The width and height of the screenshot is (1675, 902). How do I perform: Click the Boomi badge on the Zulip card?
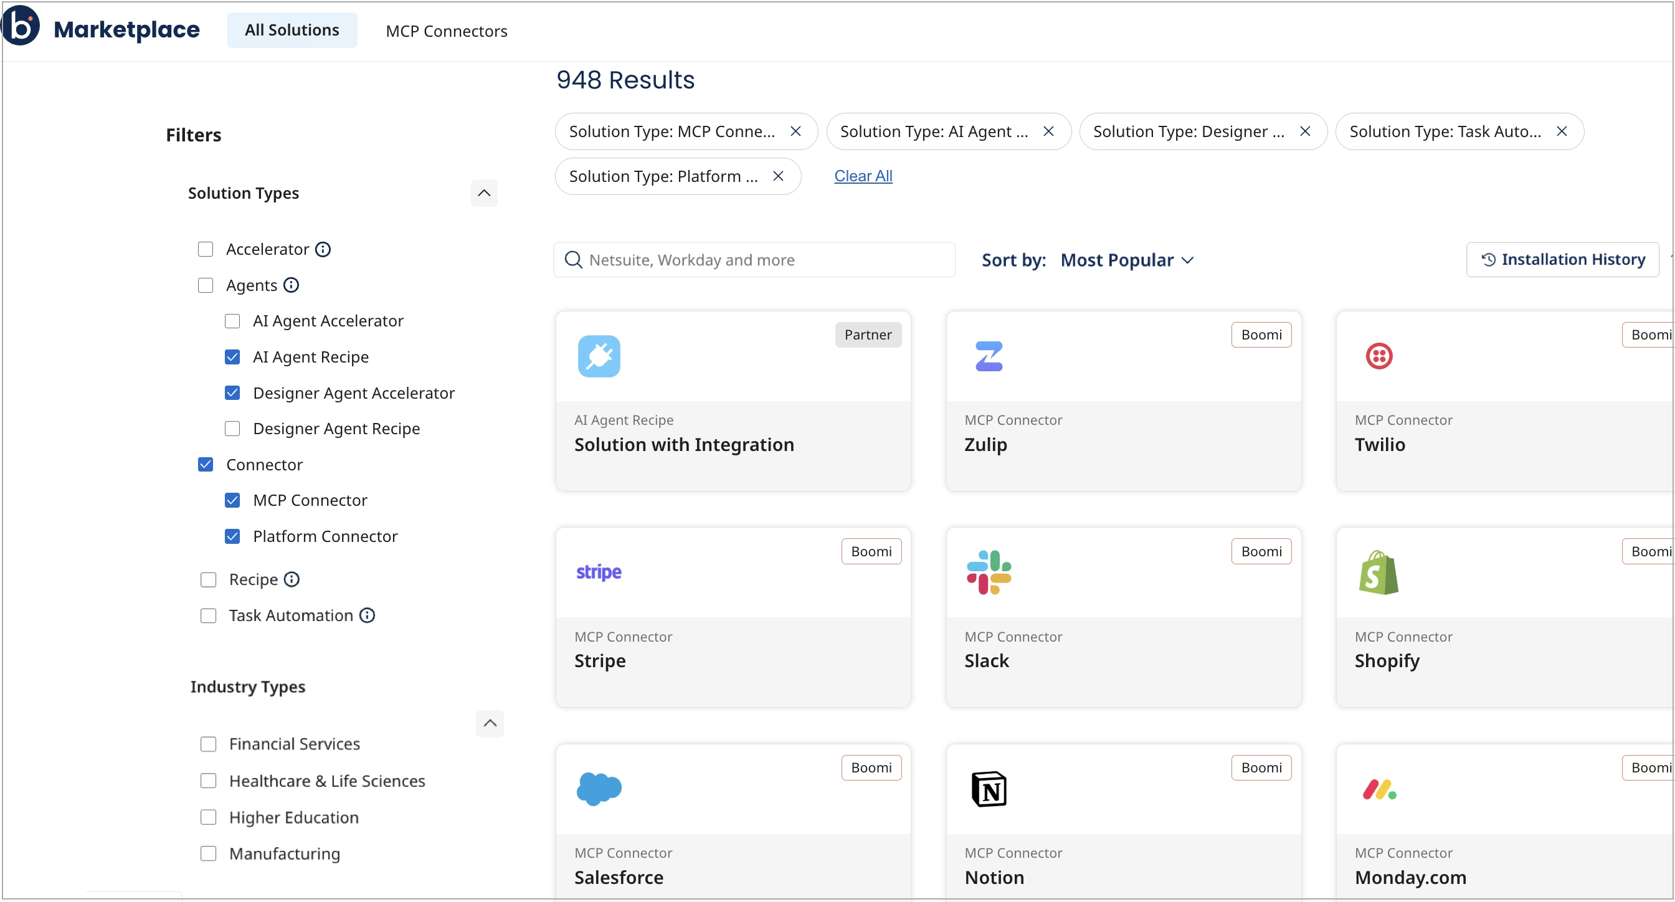coord(1261,335)
